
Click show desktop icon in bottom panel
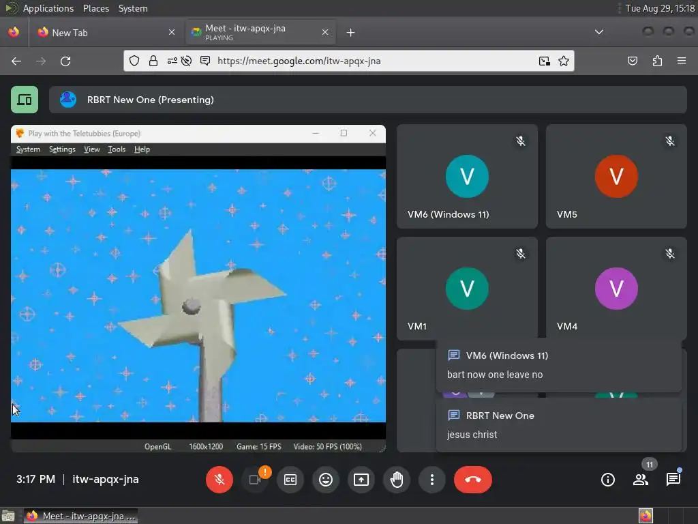8,516
